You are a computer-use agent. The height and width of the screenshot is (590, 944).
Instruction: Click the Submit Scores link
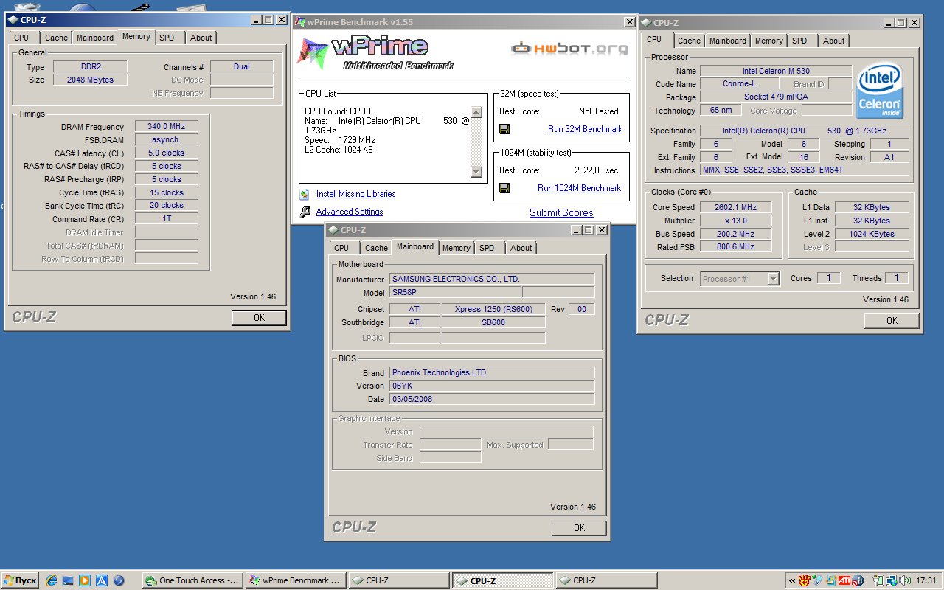click(x=561, y=212)
